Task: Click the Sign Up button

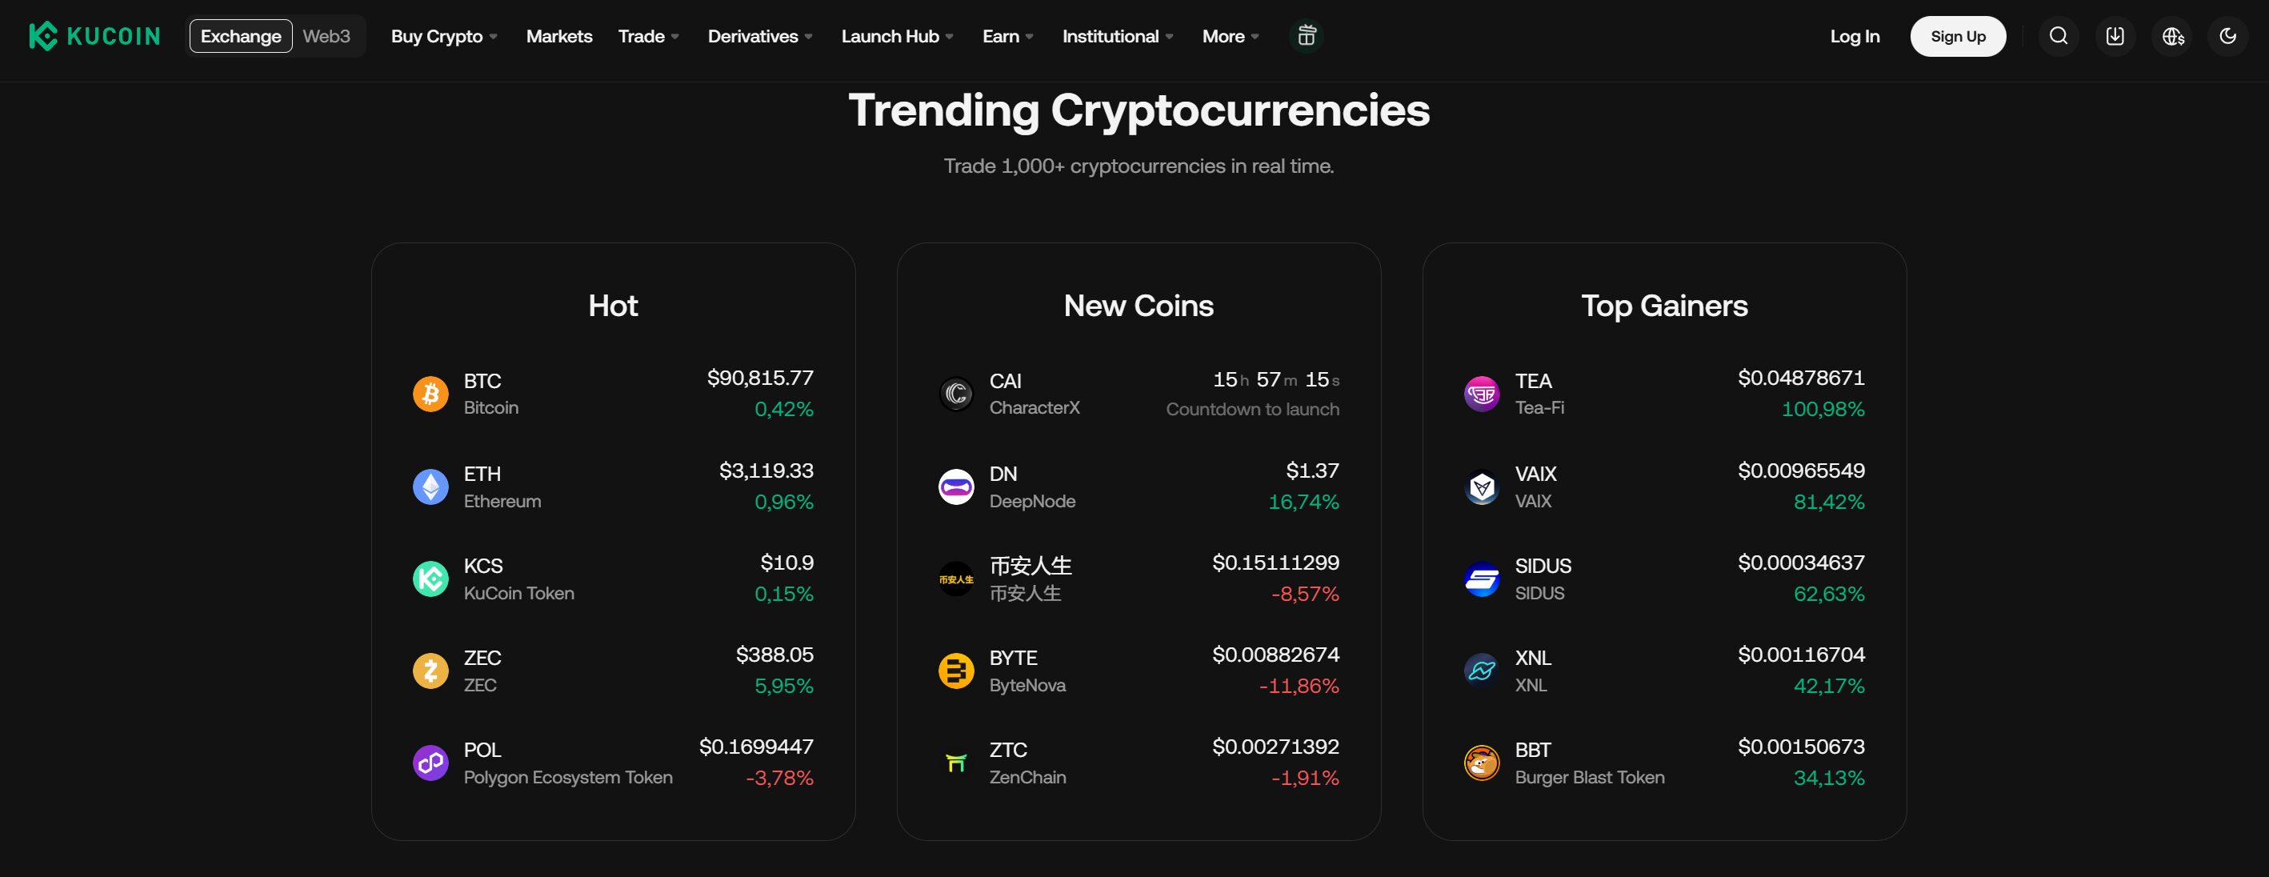Action: pyautogui.click(x=1957, y=36)
